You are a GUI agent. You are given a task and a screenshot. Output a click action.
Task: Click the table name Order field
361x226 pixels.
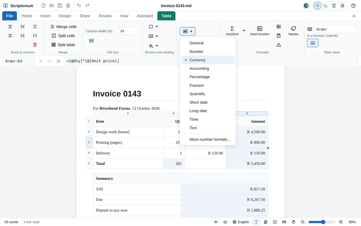tap(335, 29)
